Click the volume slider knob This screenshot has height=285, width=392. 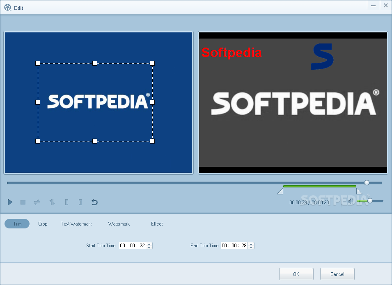click(x=370, y=201)
